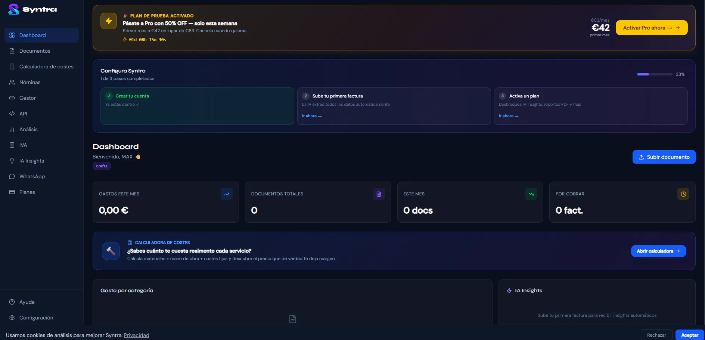Click the Ayuda question mark icon

click(x=12, y=302)
